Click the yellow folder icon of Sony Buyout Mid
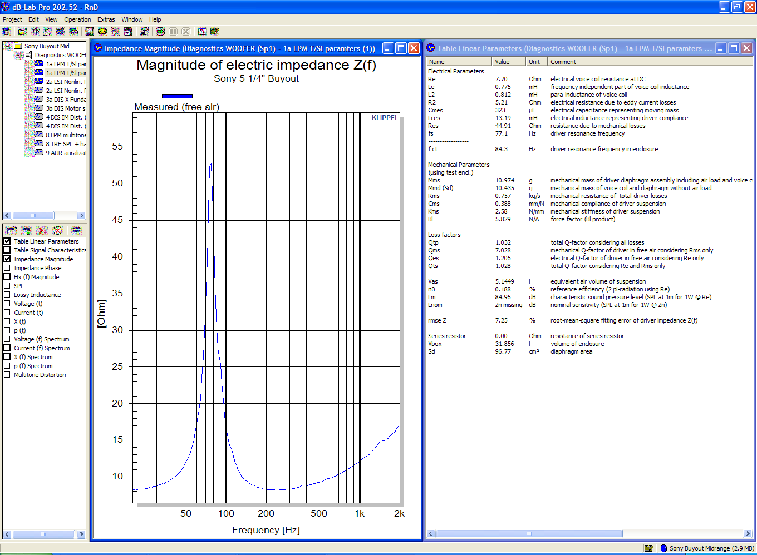Screen dimensions: 757x555 [x=18, y=46]
